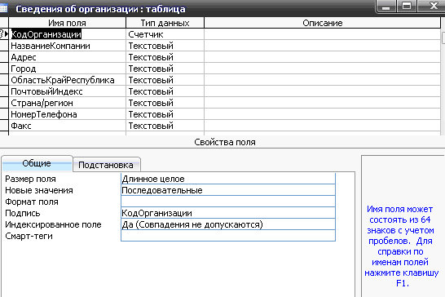Open Новые значения value Последовательные
The width and height of the screenshot is (445, 297).
pyautogui.click(x=228, y=190)
